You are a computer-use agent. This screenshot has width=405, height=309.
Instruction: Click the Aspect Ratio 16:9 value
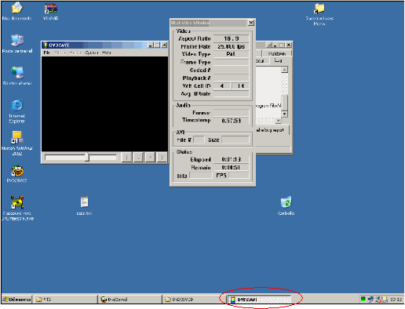(x=232, y=38)
